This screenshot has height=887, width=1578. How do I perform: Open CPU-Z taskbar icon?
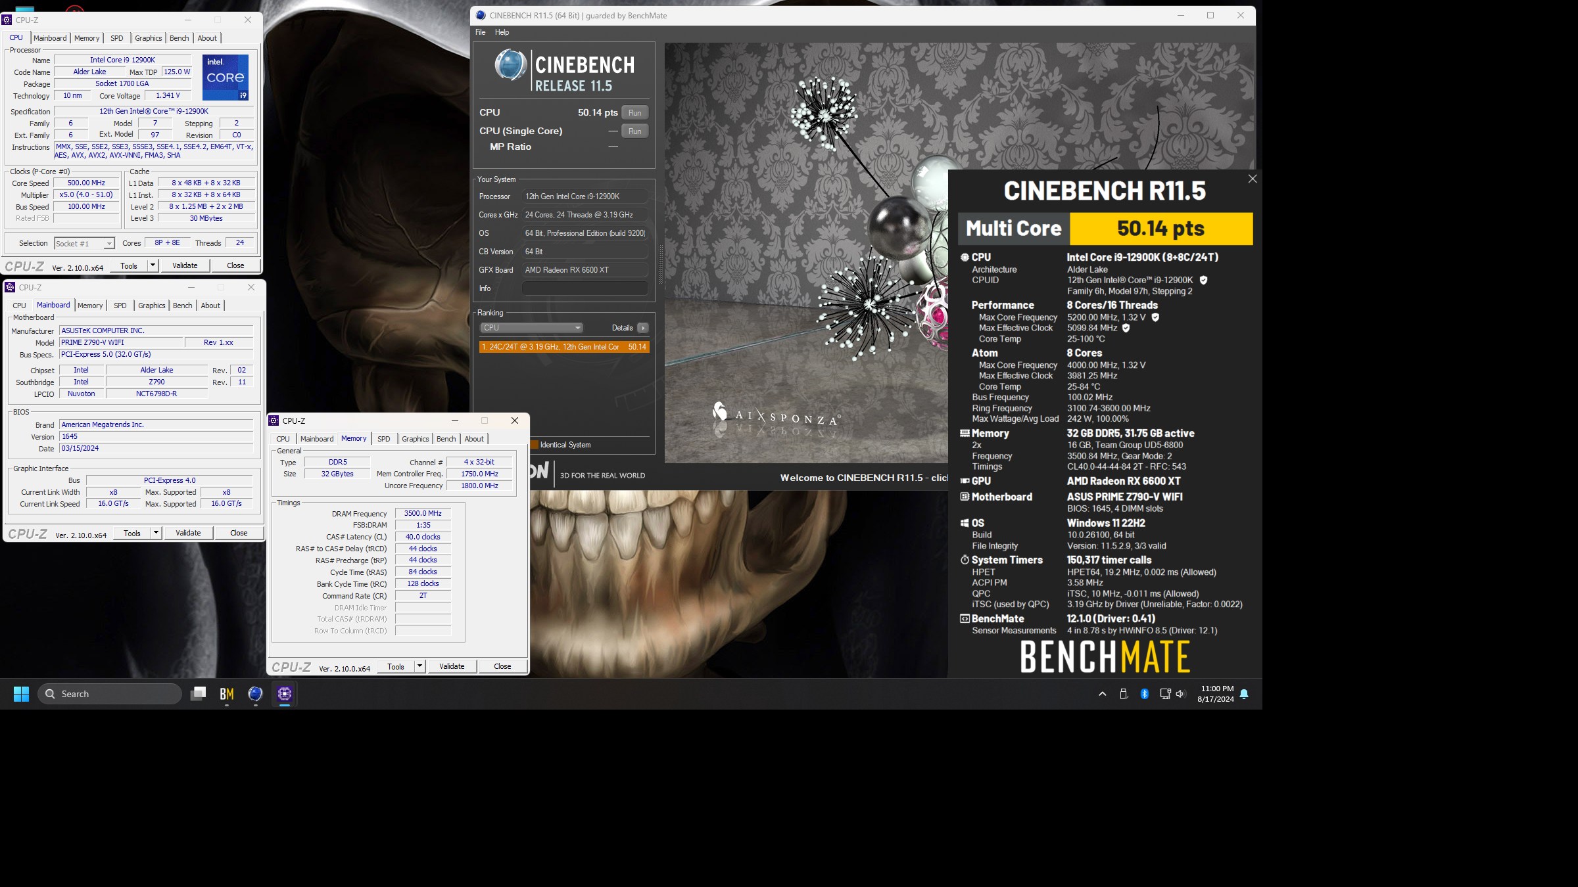pos(285,694)
